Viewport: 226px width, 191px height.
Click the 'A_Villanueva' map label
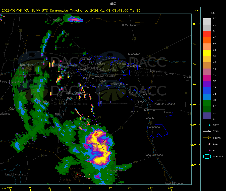[131, 25]
